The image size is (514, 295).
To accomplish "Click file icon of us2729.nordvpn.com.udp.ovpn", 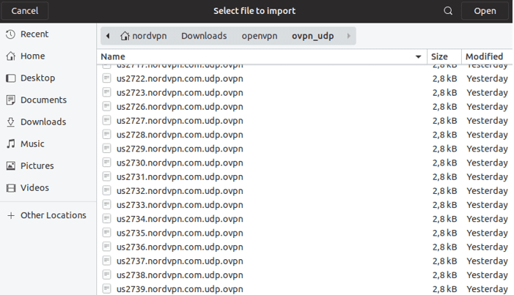I will coord(106,149).
